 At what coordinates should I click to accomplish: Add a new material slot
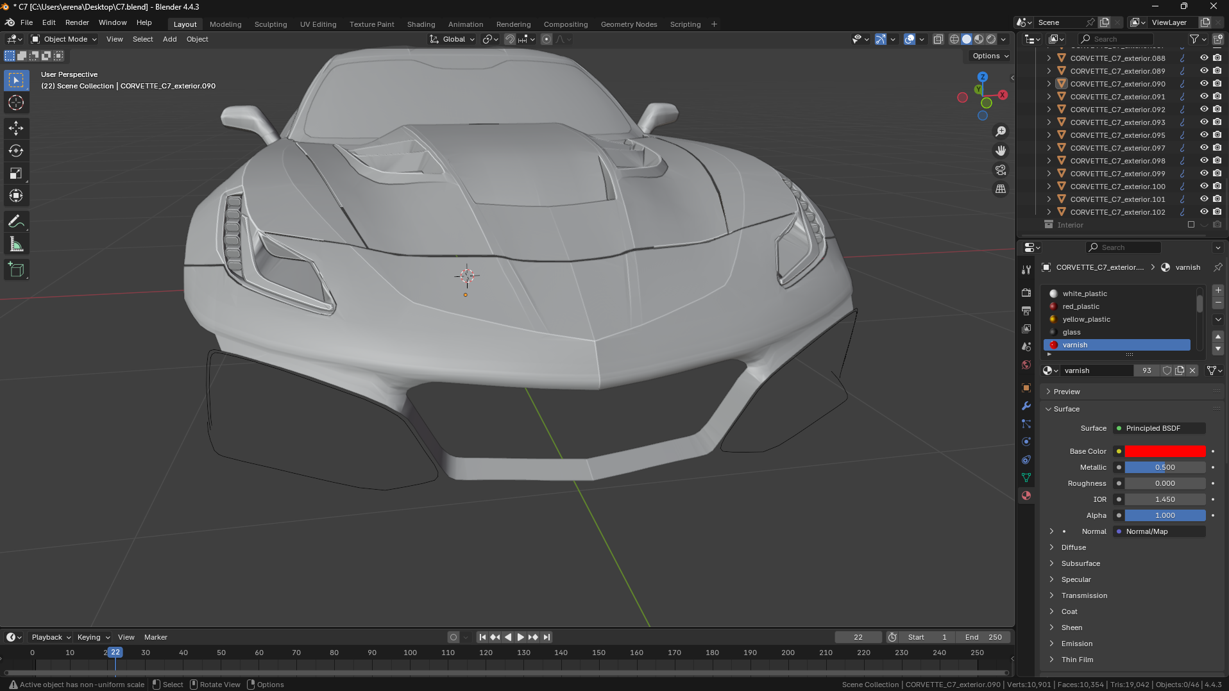1218,290
